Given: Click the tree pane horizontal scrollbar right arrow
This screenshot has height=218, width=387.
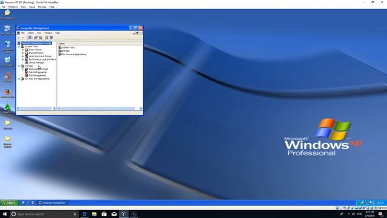Looking at the screenshot, I should 54,108.
